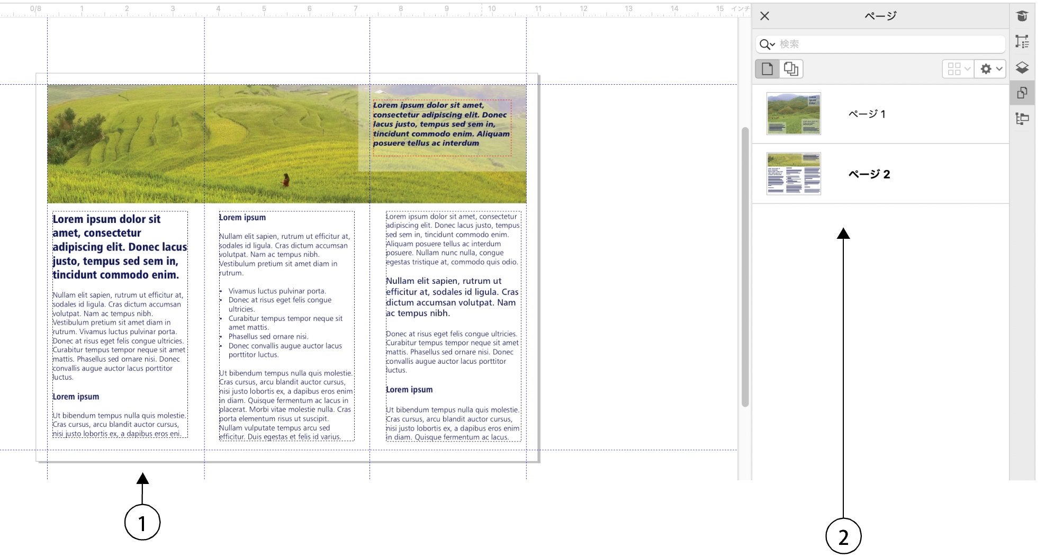Select the ページ 1 thumbnail

coord(793,114)
